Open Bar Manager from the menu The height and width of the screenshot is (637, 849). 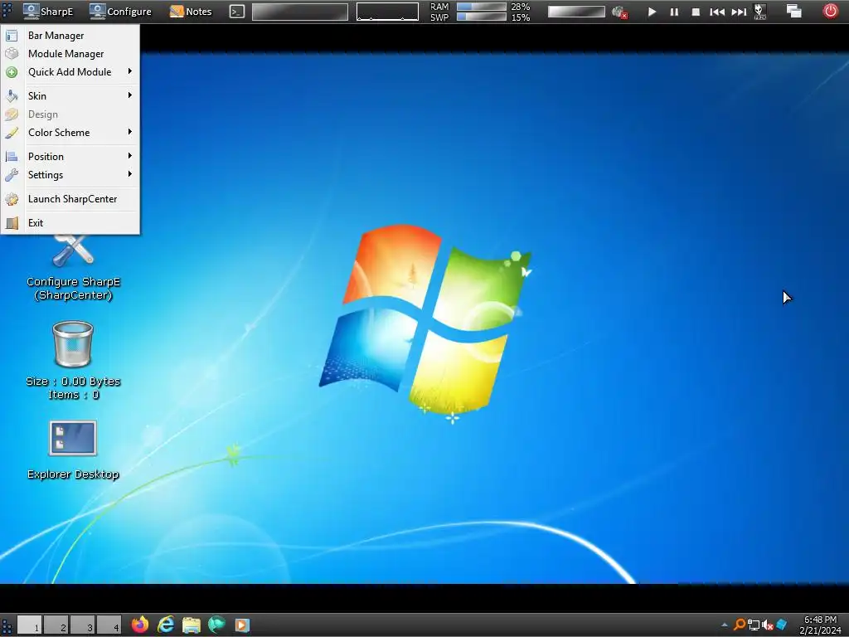pos(70,36)
